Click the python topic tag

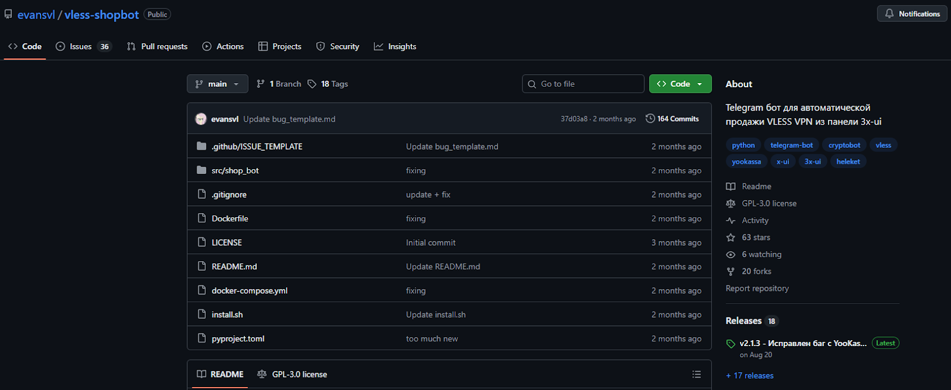click(x=743, y=145)
